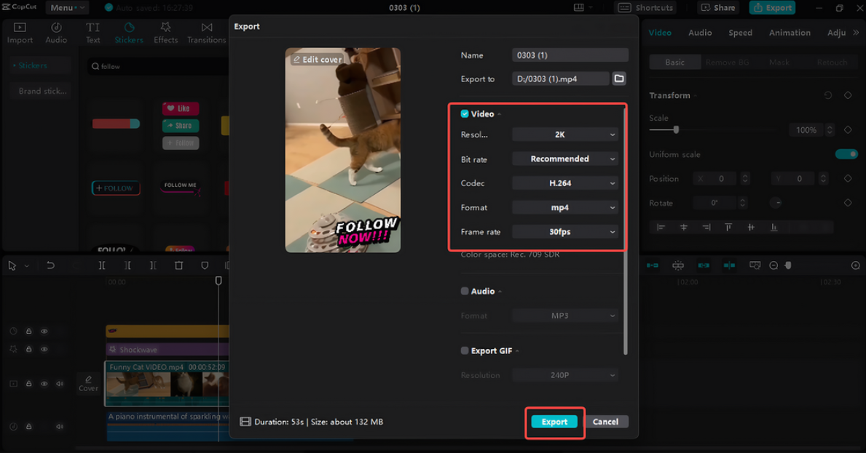Enable the Export GIF checkbox
The height and width of the screenshot is (453, 866).
point(465,350)
